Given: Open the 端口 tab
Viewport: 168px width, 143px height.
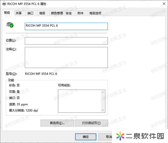Looking at the screenshot, I should pos(32,13).
